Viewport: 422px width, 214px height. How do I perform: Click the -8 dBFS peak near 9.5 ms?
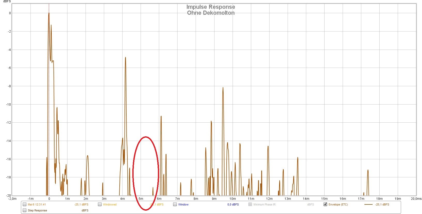point(223,88)
